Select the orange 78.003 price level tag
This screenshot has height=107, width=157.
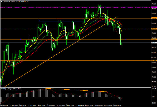tap(154, 39)
